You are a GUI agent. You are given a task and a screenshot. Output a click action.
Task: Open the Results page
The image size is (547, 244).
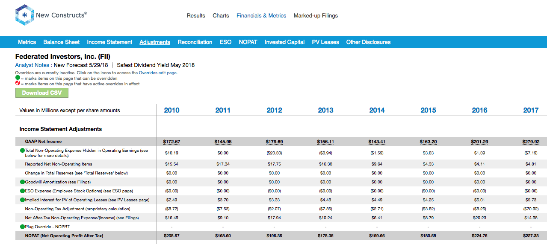[196, 15]
